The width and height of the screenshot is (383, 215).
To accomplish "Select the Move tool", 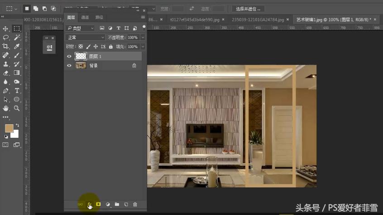I will tap(5, 29).
